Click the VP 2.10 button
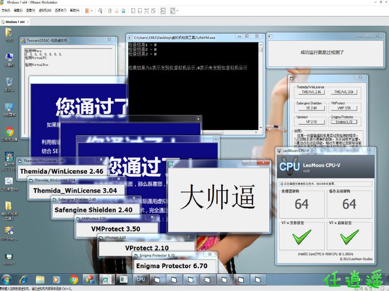Image resolution: width=389 pixels, height=291 pixels. (x=311, y=122)
